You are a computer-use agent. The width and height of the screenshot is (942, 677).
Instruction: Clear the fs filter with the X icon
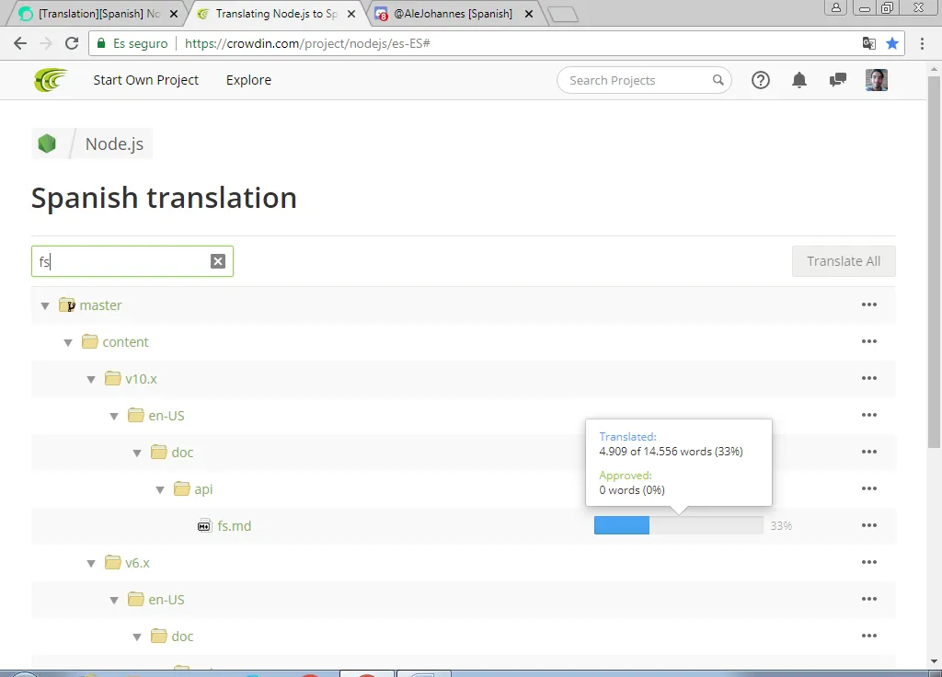click(x=218, y=261)
